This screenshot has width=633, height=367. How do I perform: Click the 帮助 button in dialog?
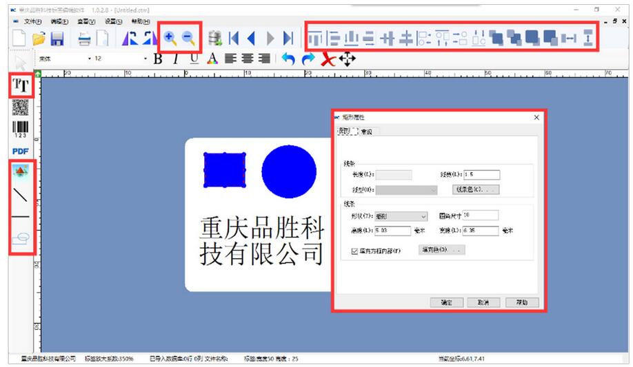coord(522,302)
